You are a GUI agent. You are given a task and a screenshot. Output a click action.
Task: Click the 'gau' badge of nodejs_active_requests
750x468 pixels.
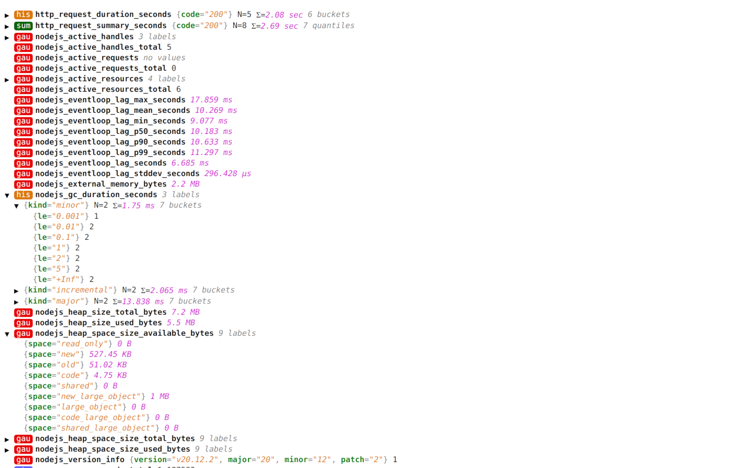tap(23, 58)
